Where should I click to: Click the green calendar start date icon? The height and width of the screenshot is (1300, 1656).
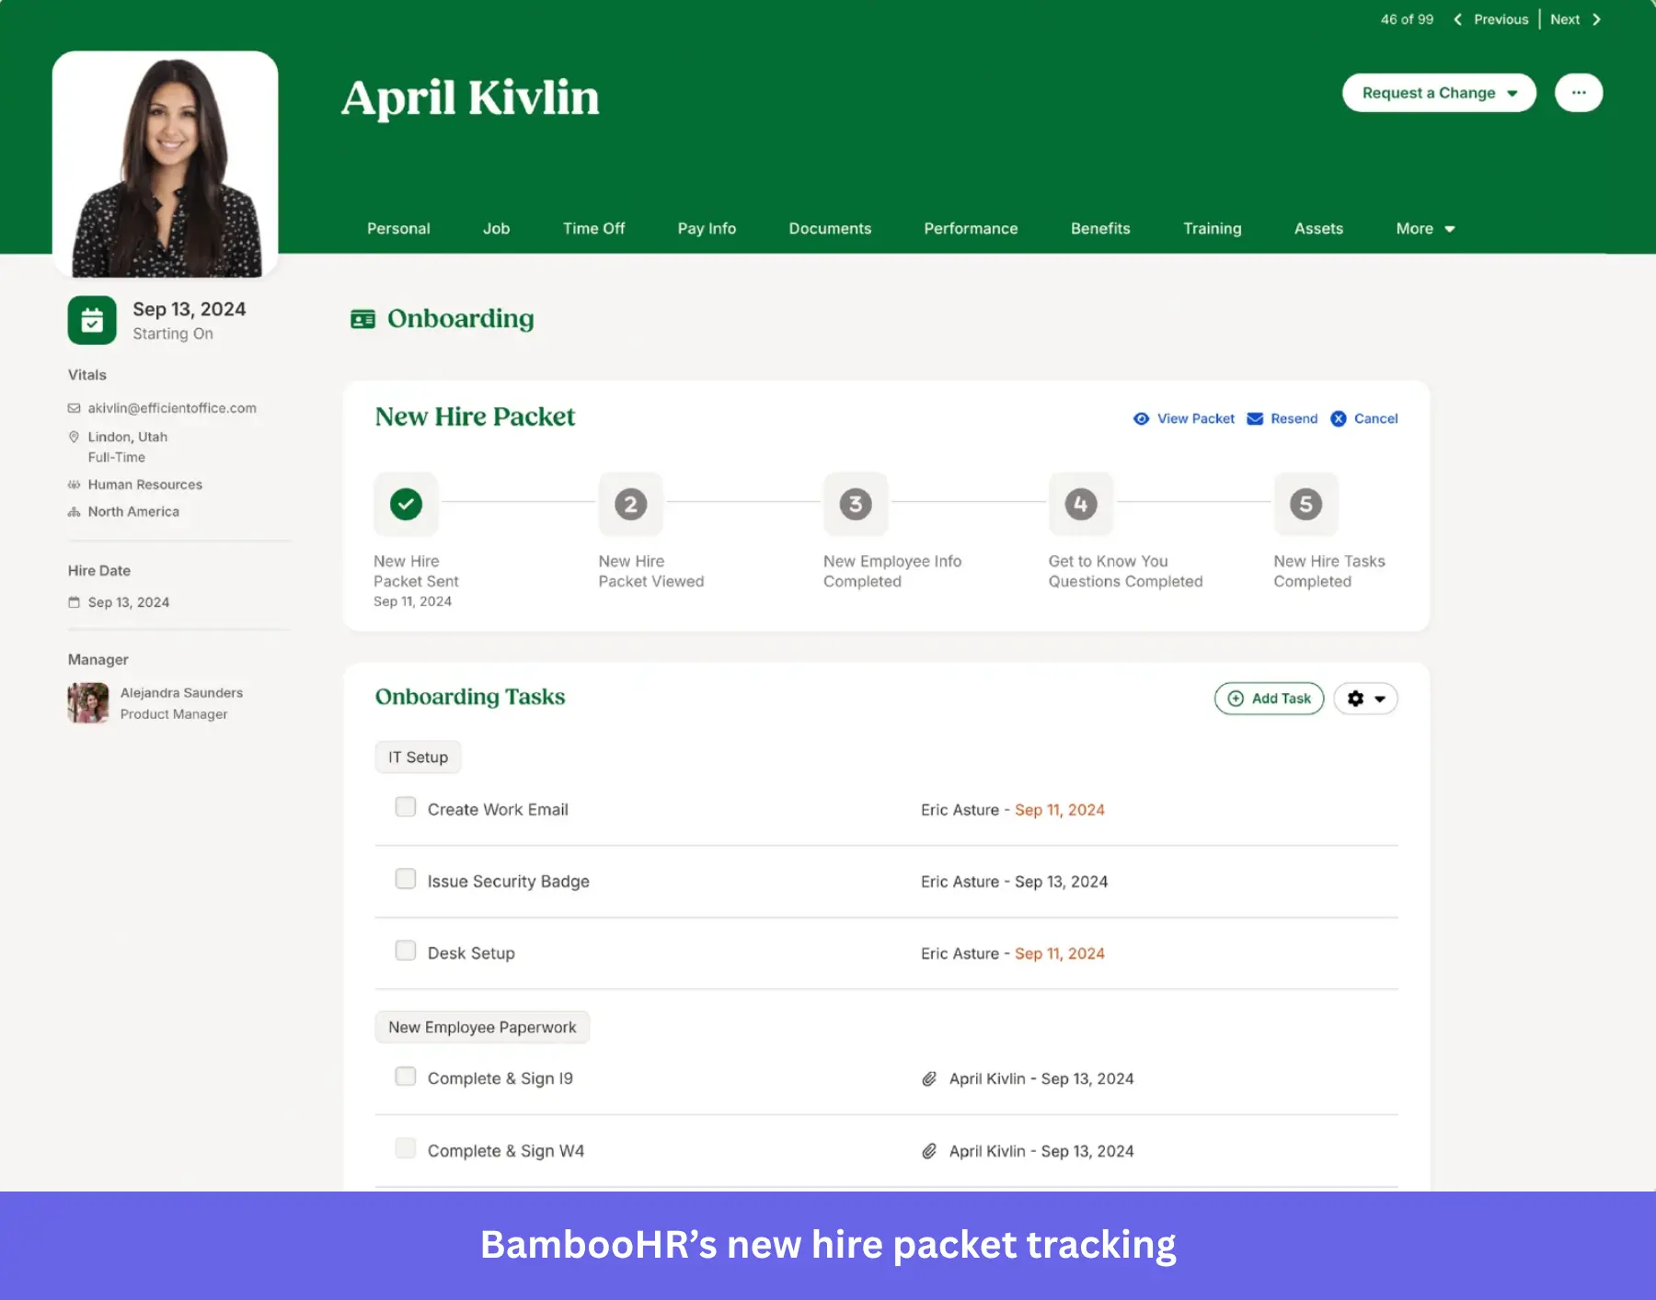click(92, 320)
